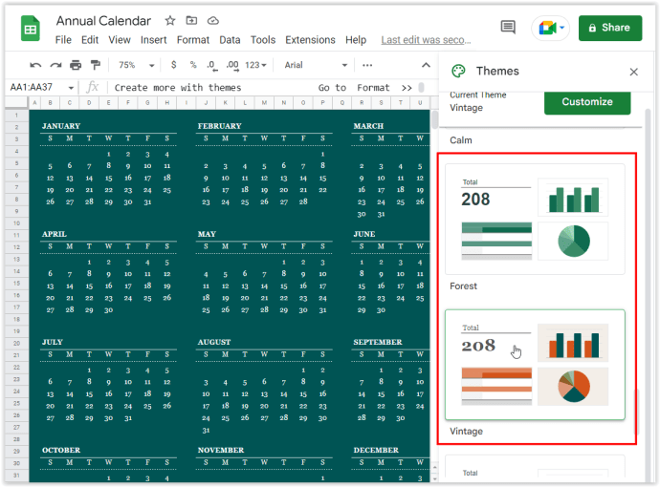The image size is (660, 487).
Task: Check cloud save status icon
Action: click(x=213, y=20)
